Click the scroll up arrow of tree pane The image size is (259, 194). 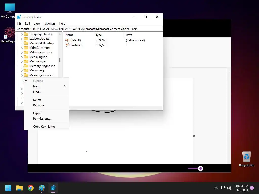[x=60, y=34]
